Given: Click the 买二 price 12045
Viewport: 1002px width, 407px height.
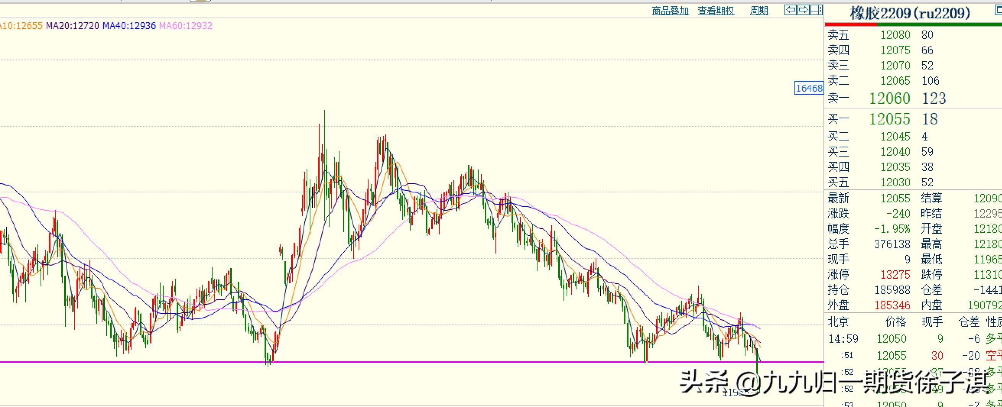Looking at the screenshot, I should (x=895, y=137).
